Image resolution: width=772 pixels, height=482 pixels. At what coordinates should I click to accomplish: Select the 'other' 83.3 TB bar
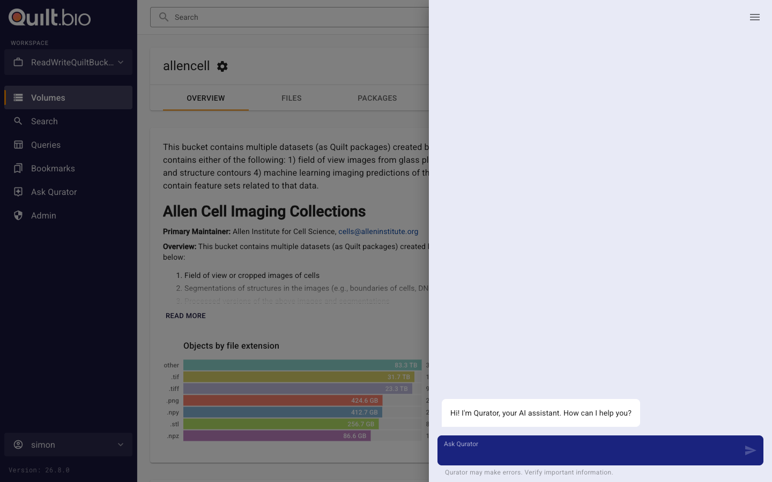pyautogui.click(x=302, y=365)
